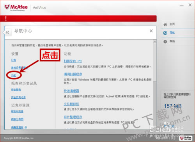The width and height of the screenshot is (195, 142).
Task: Open the 帮助 menu item
Action: pyautogui.click(x=172, y=41)
